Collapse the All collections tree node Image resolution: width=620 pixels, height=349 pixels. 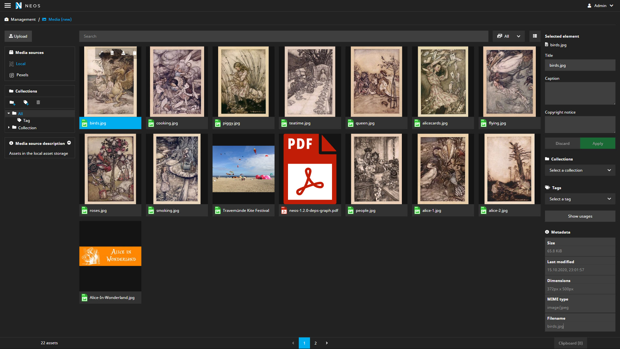(x=9, y=113)
